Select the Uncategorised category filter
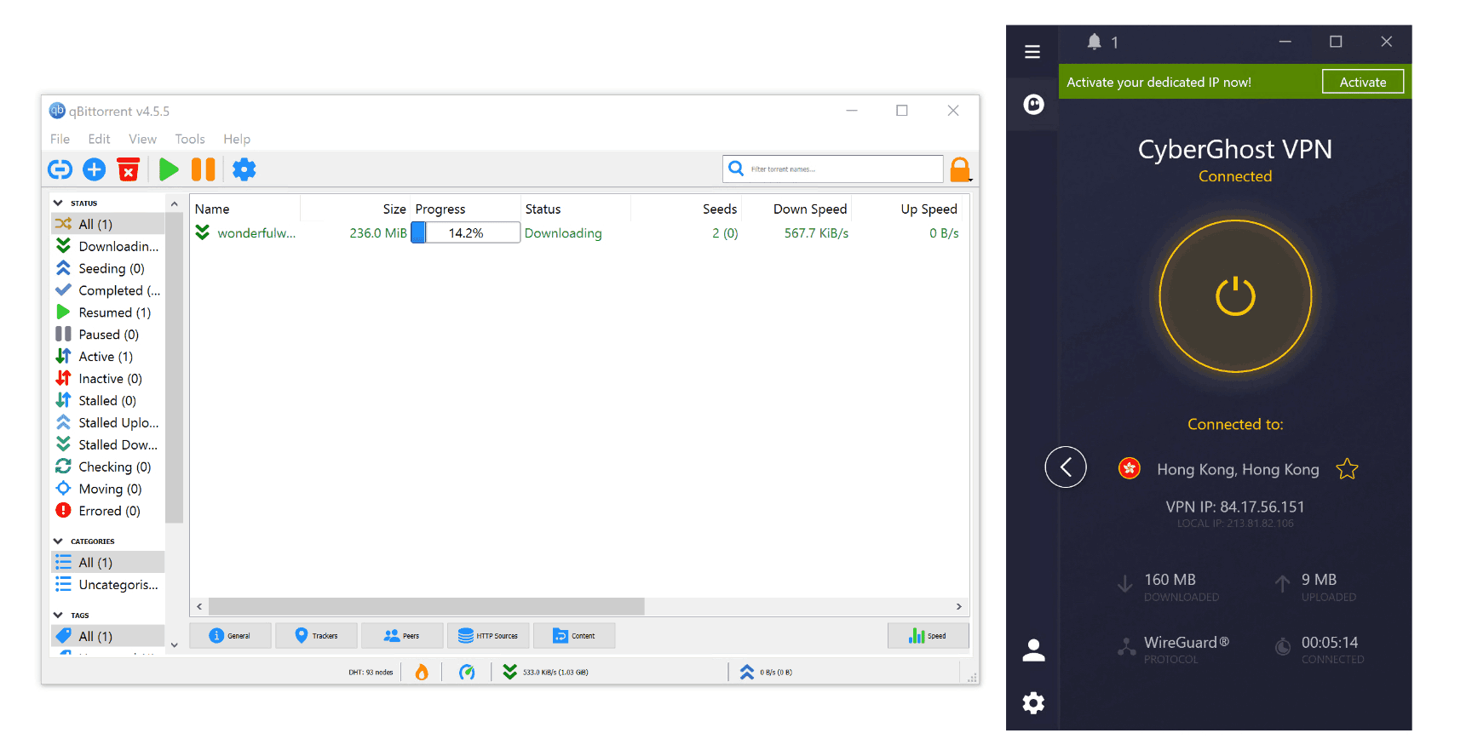This screenshot has height=756, width=1472. (x=107, y=585)
